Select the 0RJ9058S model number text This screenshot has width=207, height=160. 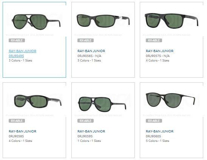(16, 136)
